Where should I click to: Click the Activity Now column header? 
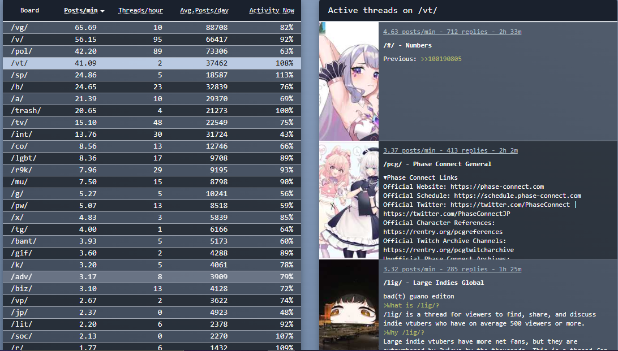271,10
